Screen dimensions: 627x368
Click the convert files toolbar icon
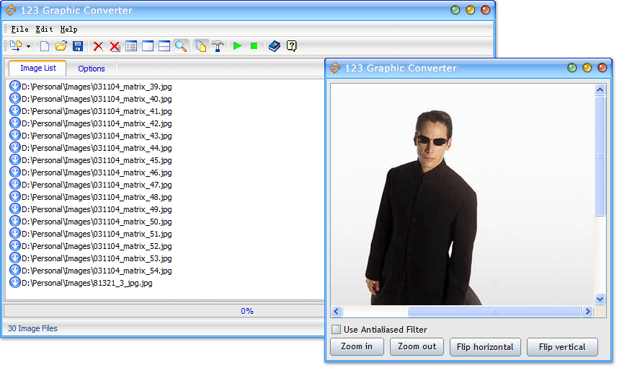point(16,46)
